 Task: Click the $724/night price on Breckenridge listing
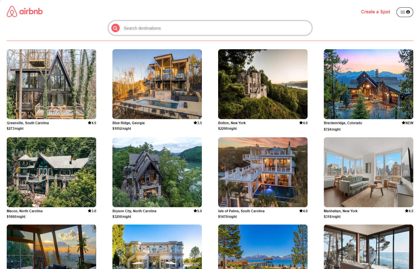pos(332,129)
